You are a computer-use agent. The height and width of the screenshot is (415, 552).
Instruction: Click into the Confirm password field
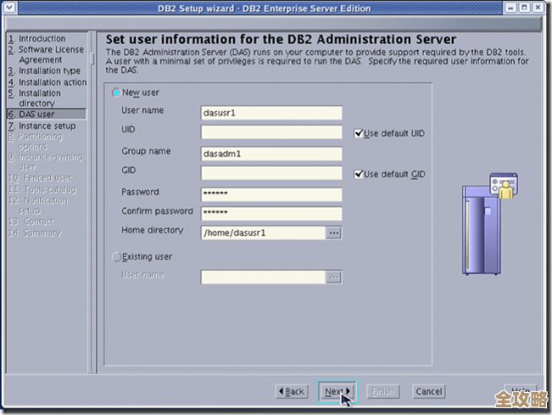point(271,213)
